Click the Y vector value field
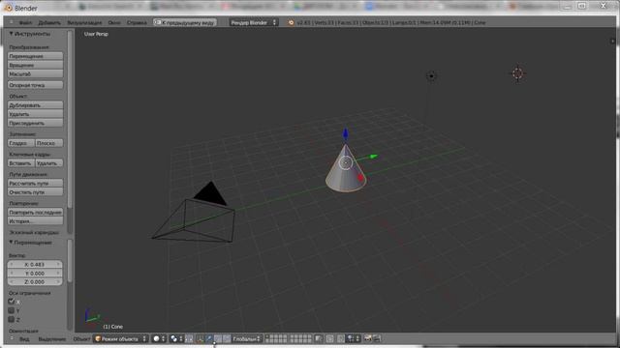620x348 pixels. point(35,273)
